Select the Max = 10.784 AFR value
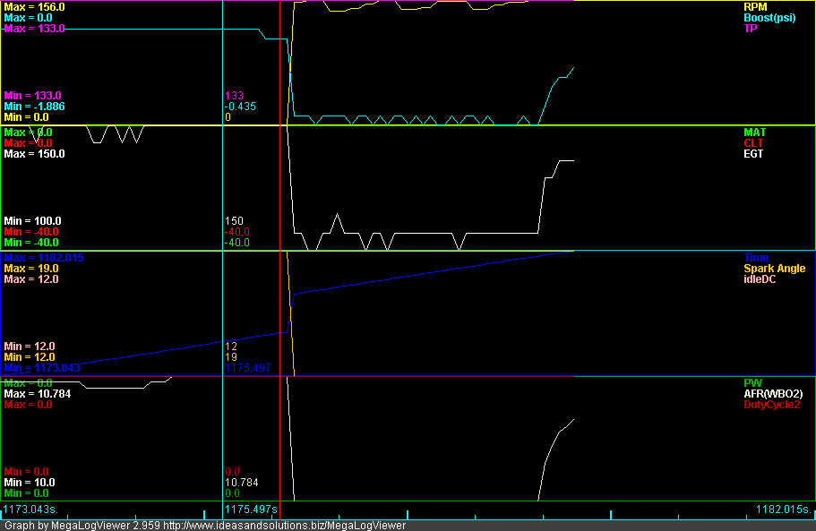 point(37,393)
